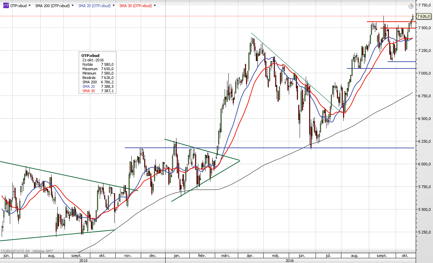Click the 7 250,0 price axis label

pyautogui.click(x=424, y=50)
